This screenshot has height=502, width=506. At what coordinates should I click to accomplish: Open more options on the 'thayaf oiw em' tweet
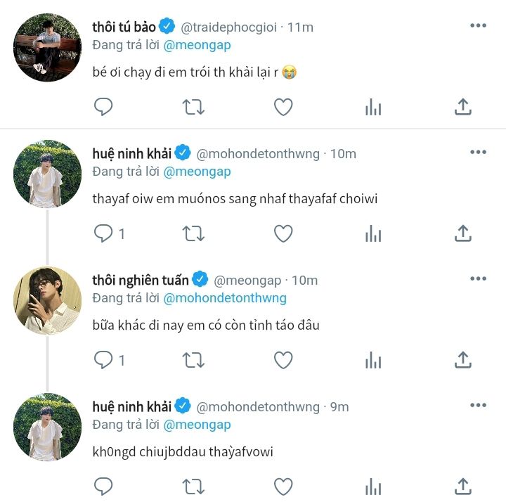click(478, 153)
